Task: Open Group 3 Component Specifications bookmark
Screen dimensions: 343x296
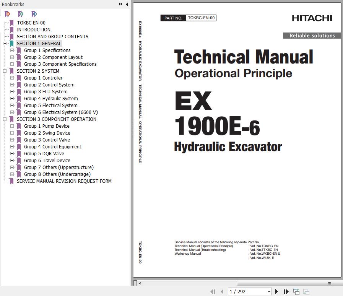Action: [60, 64]
